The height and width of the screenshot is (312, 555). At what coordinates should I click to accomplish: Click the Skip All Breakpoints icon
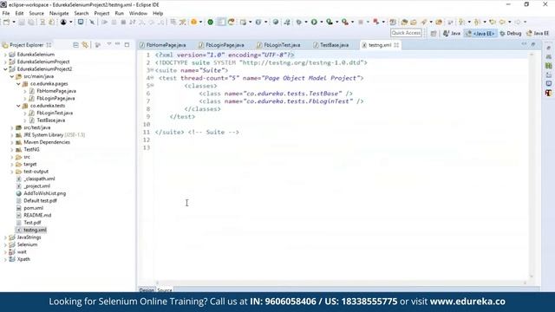click(92, 22)
